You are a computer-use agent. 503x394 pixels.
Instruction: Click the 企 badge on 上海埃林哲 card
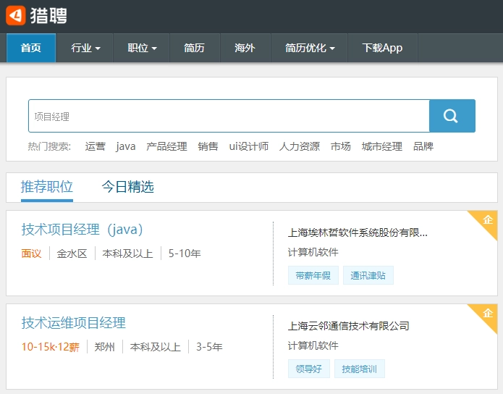click(488, 220)
